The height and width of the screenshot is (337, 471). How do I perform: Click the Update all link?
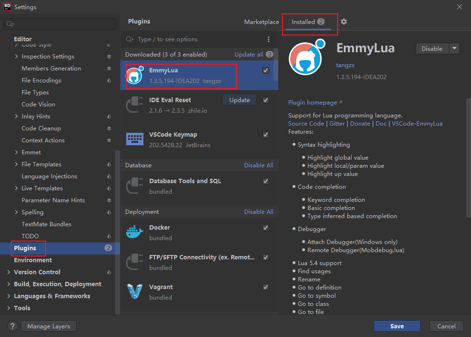[249, 55]
